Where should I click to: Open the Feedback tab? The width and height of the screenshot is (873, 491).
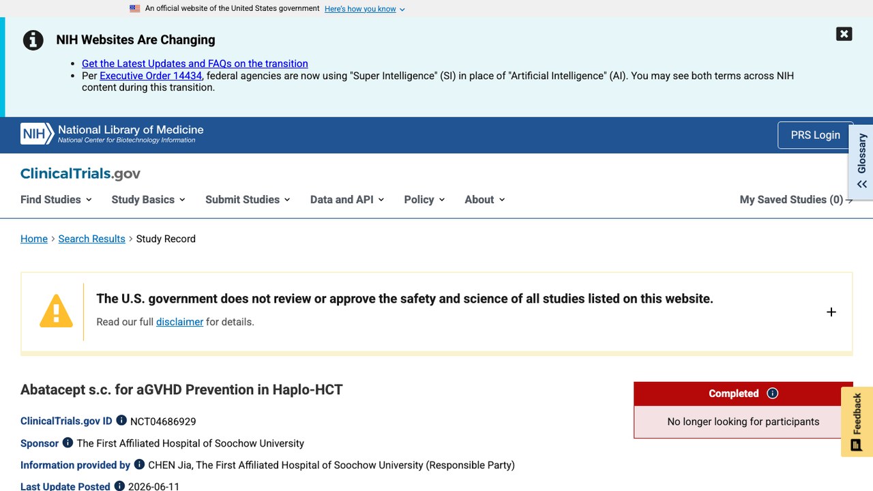pos(857,422)
